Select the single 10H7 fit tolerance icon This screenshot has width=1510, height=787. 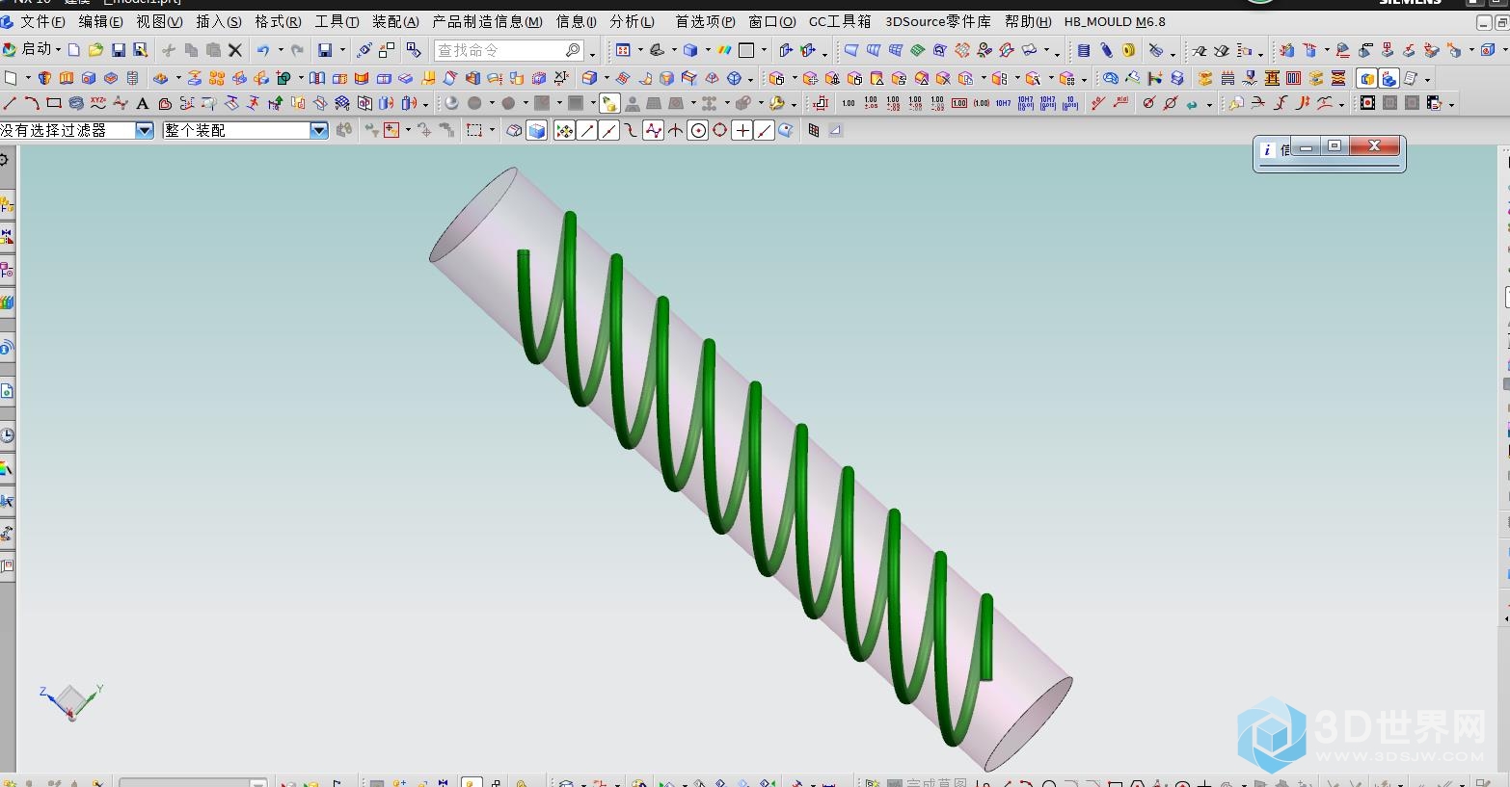coord(1003,103)
